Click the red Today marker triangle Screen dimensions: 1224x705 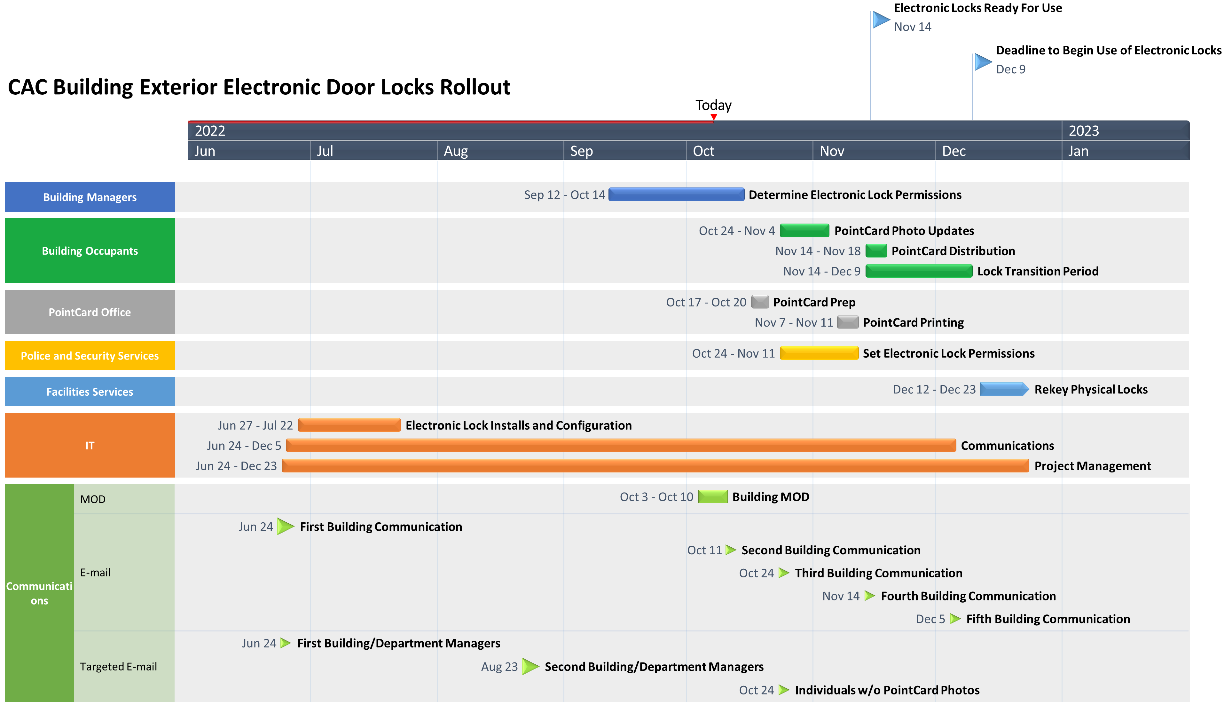point(714,117)
